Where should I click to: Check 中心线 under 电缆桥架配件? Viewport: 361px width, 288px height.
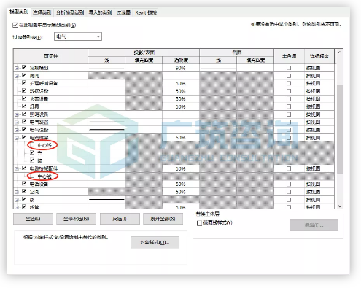[x=32, y=176]
